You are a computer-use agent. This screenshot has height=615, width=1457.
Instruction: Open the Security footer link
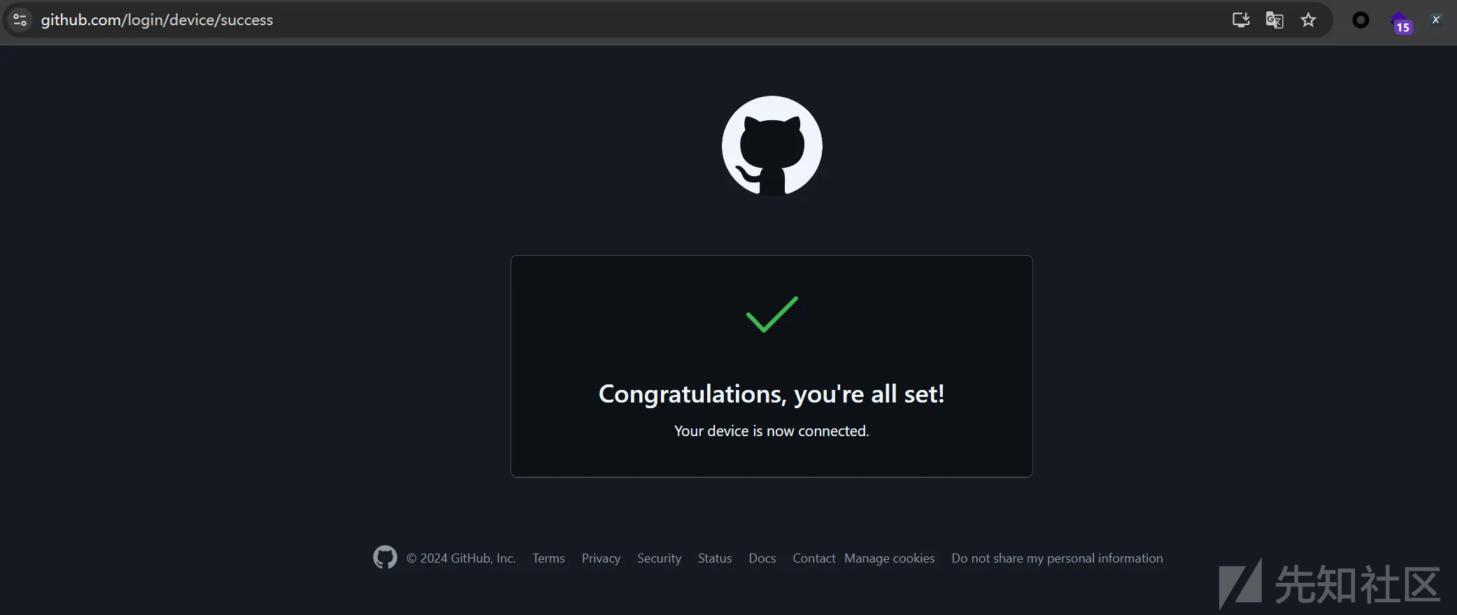pos(659,558)
